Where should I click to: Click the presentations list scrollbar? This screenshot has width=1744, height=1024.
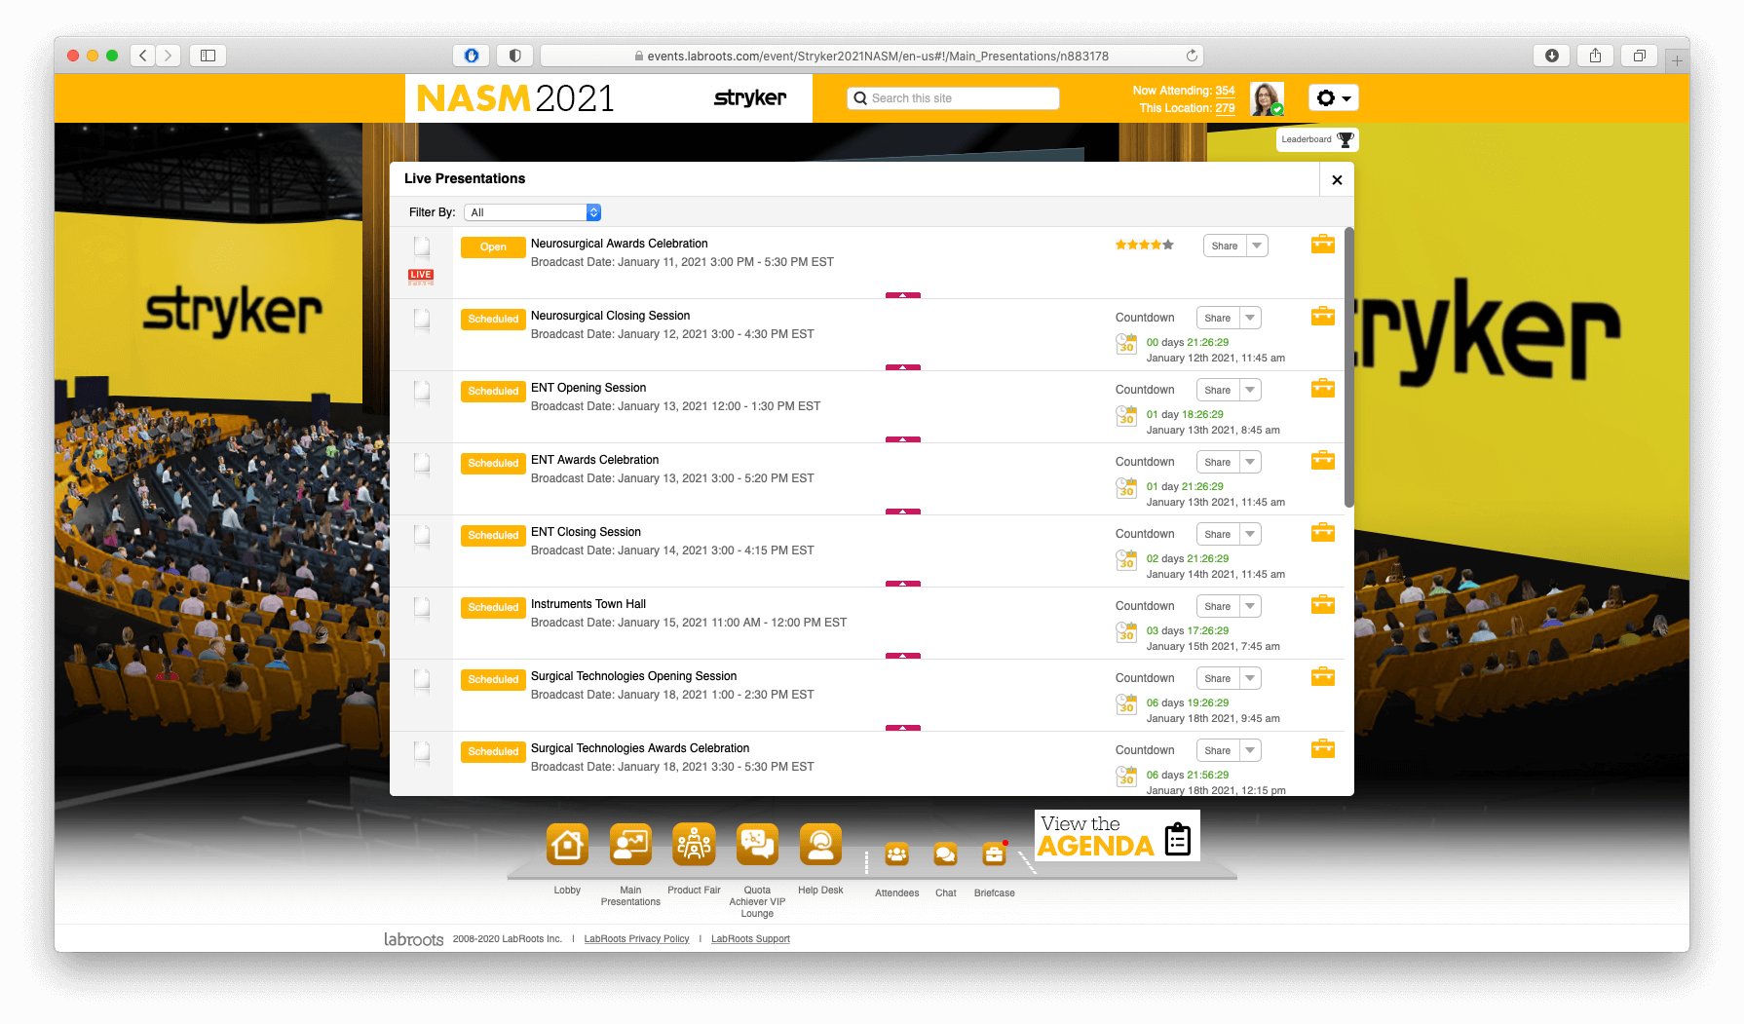[x=1348, y=367]
